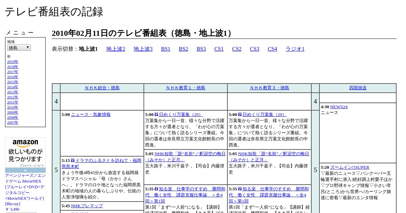Screen dimensions: 406x213
Task: Click the subtitle icon before 日めくり万葉集 in NHK教育３
Action: tap(240, 115)
